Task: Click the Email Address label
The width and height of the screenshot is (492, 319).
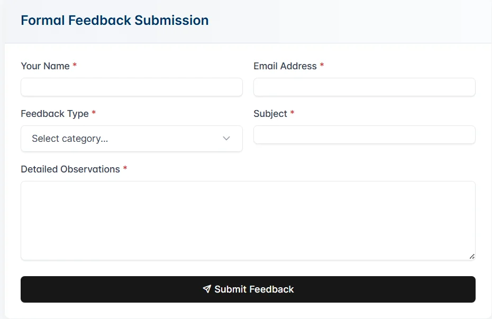Action: coord(286,66)
